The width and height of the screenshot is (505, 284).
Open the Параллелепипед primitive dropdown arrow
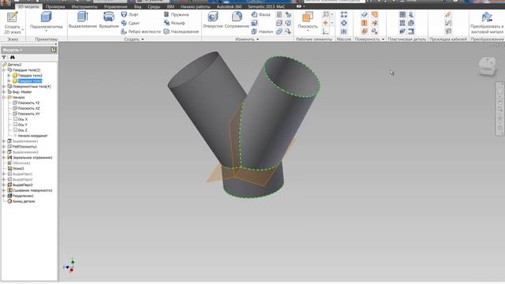46,31
